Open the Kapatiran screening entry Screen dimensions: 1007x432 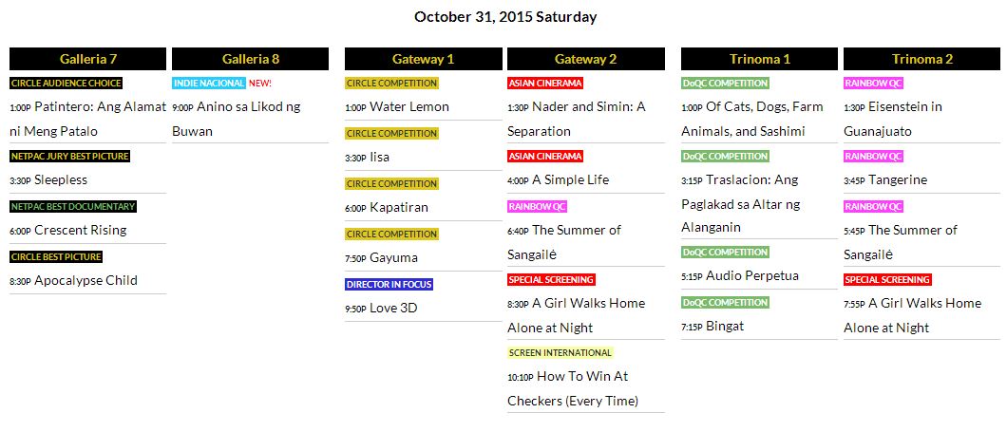tap(398, 207)
